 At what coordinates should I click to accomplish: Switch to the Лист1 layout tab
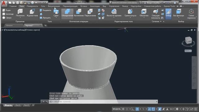(x=18, y=105)
